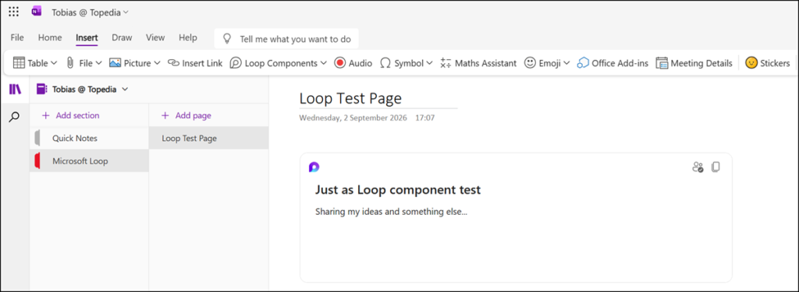The height and width of the screenshot is (292, 799).
Task: Click the purple notebook icon beside Tobias @ Topedia
Action: pyautogui.click(x=42, y=90)
